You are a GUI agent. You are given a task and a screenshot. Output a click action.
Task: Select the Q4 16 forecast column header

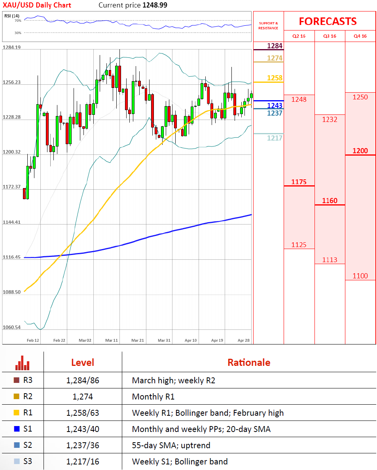click(x=360, y=36)
